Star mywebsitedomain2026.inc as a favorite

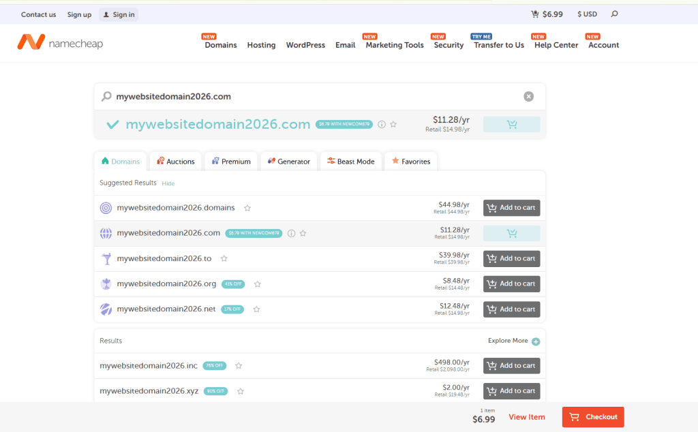tap(239, 366)
